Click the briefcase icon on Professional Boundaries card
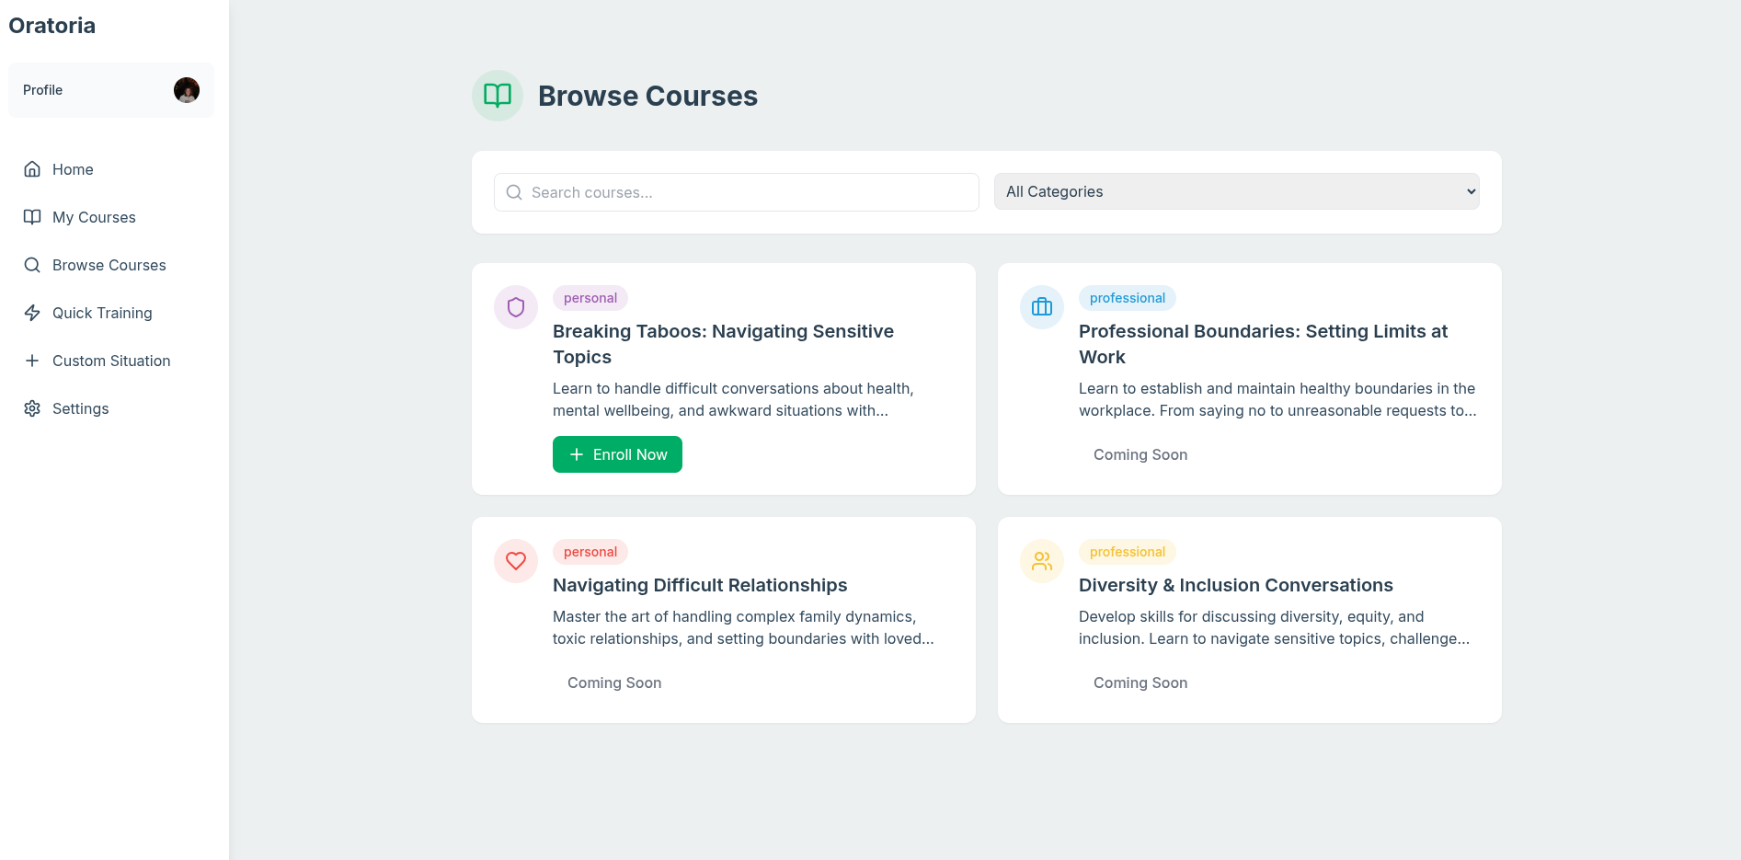1741x860 pixels. point(1041,307)
